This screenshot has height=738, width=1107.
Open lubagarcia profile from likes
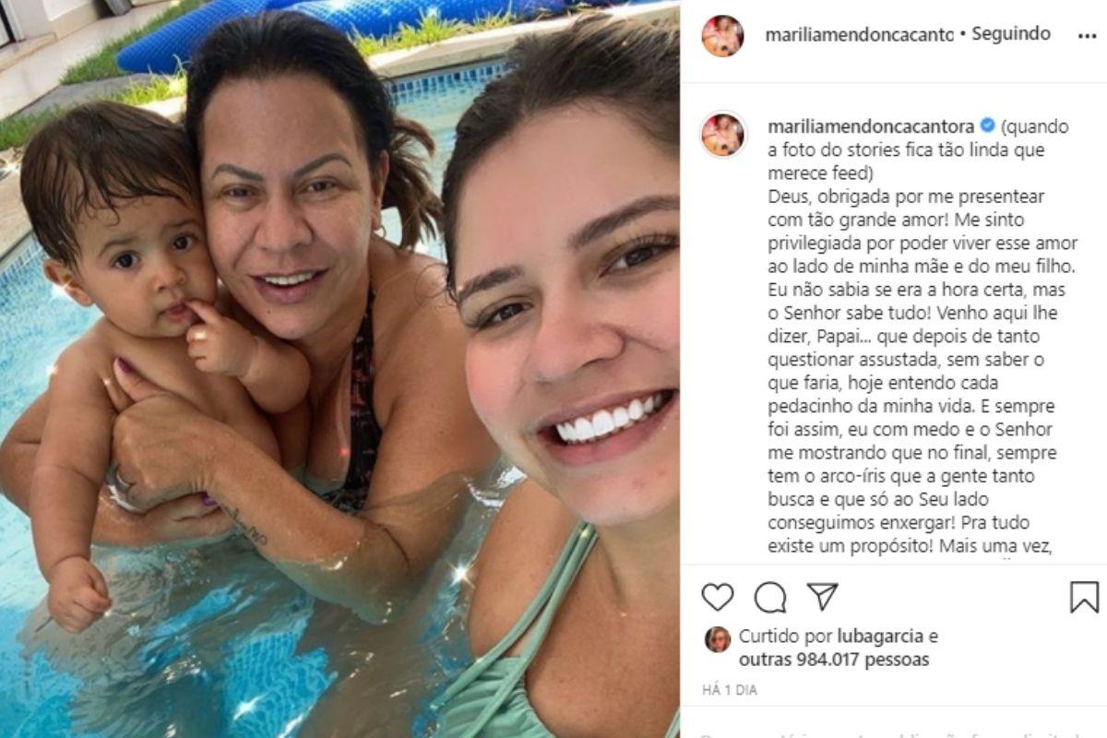tap(880, 637)
